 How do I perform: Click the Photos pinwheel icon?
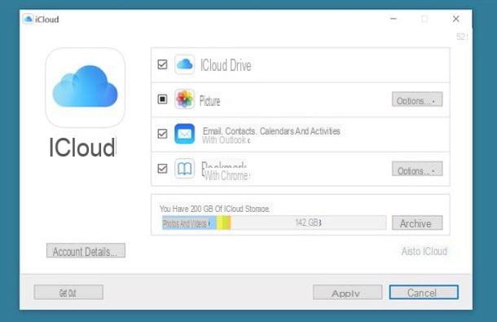point(184,99)
